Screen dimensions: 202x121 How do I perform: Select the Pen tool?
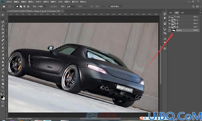[3, 69]
